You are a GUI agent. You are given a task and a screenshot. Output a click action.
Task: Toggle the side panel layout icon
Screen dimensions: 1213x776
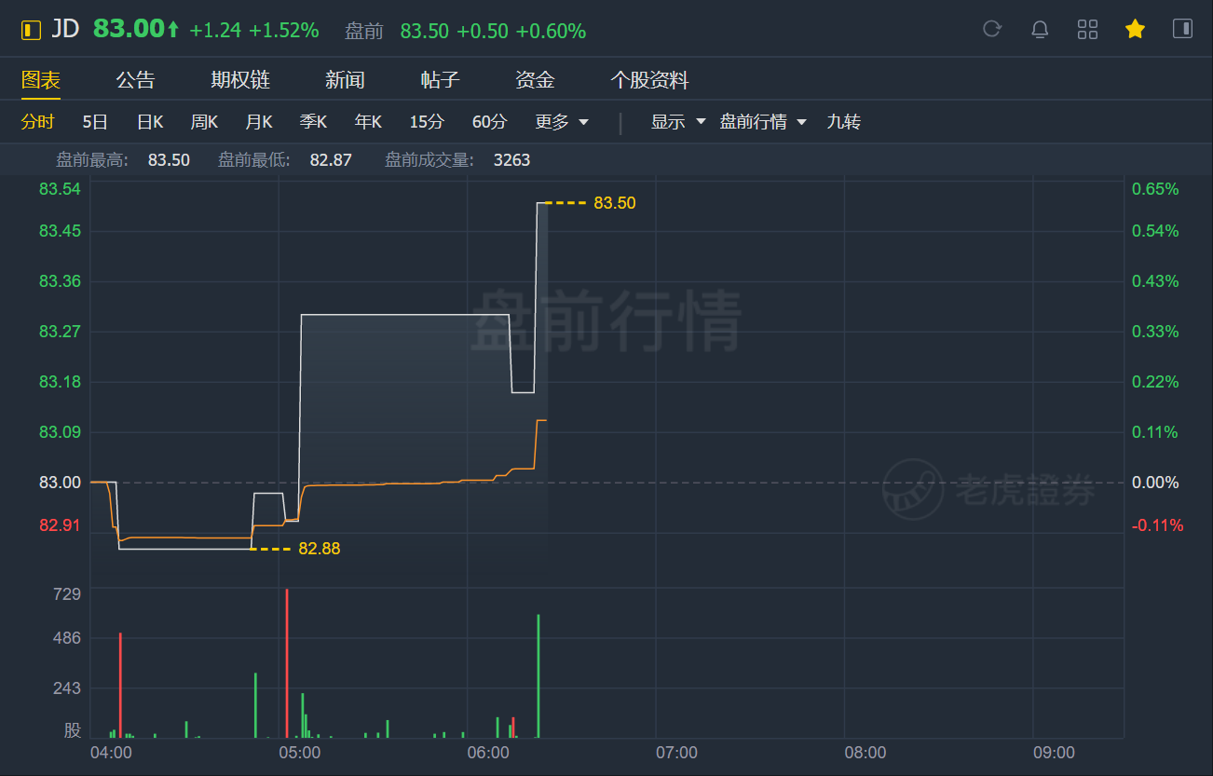pyautogui.click(x=1182, y=29)
